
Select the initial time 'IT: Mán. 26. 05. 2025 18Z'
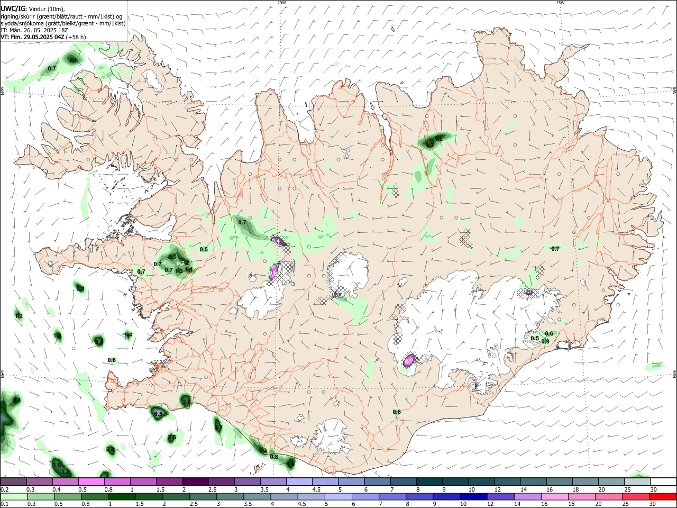(34, 30)
